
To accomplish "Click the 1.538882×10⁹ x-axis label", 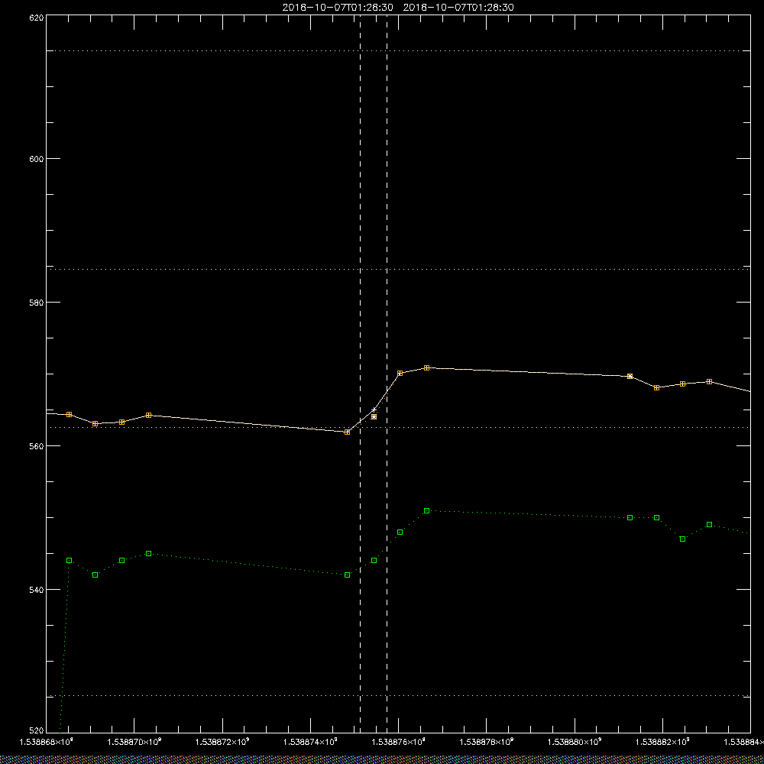I will [x=663, y=742].
